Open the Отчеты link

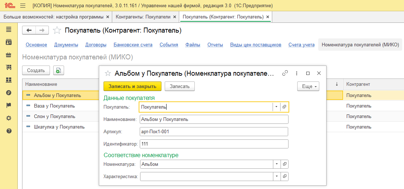click(x=215, y=45)
